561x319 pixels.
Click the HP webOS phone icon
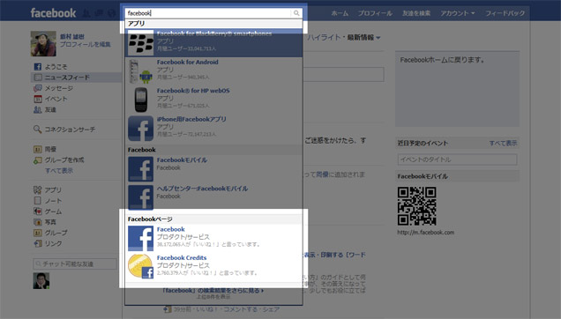tap(140, 100)
